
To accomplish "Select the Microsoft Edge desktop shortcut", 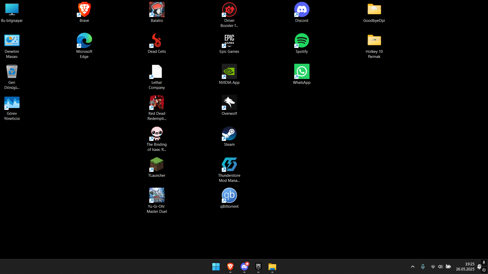I will [84, 46].
